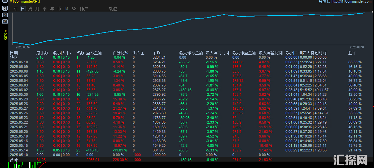Switch to the 币 currency tab
This screenshot has height=168, width=374.
pyautogui.click(x=59, y=9)
